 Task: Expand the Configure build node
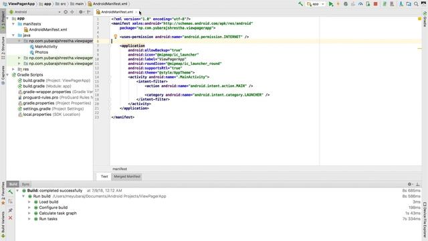click(x=29, y=208)
